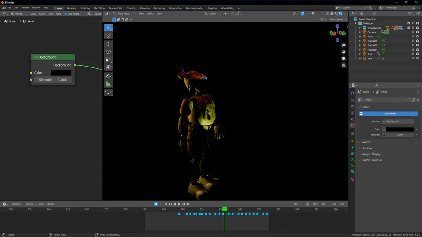Open Pose menu in viewport header
Image resolution: width=422 pixels, height=237 pixels.
[x=159, y=14]
